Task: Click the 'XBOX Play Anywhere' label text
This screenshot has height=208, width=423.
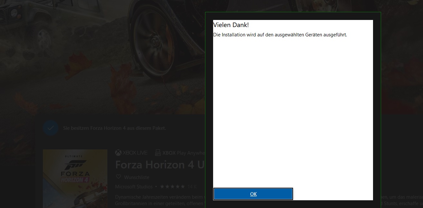Action: click(x=184, y=153)
